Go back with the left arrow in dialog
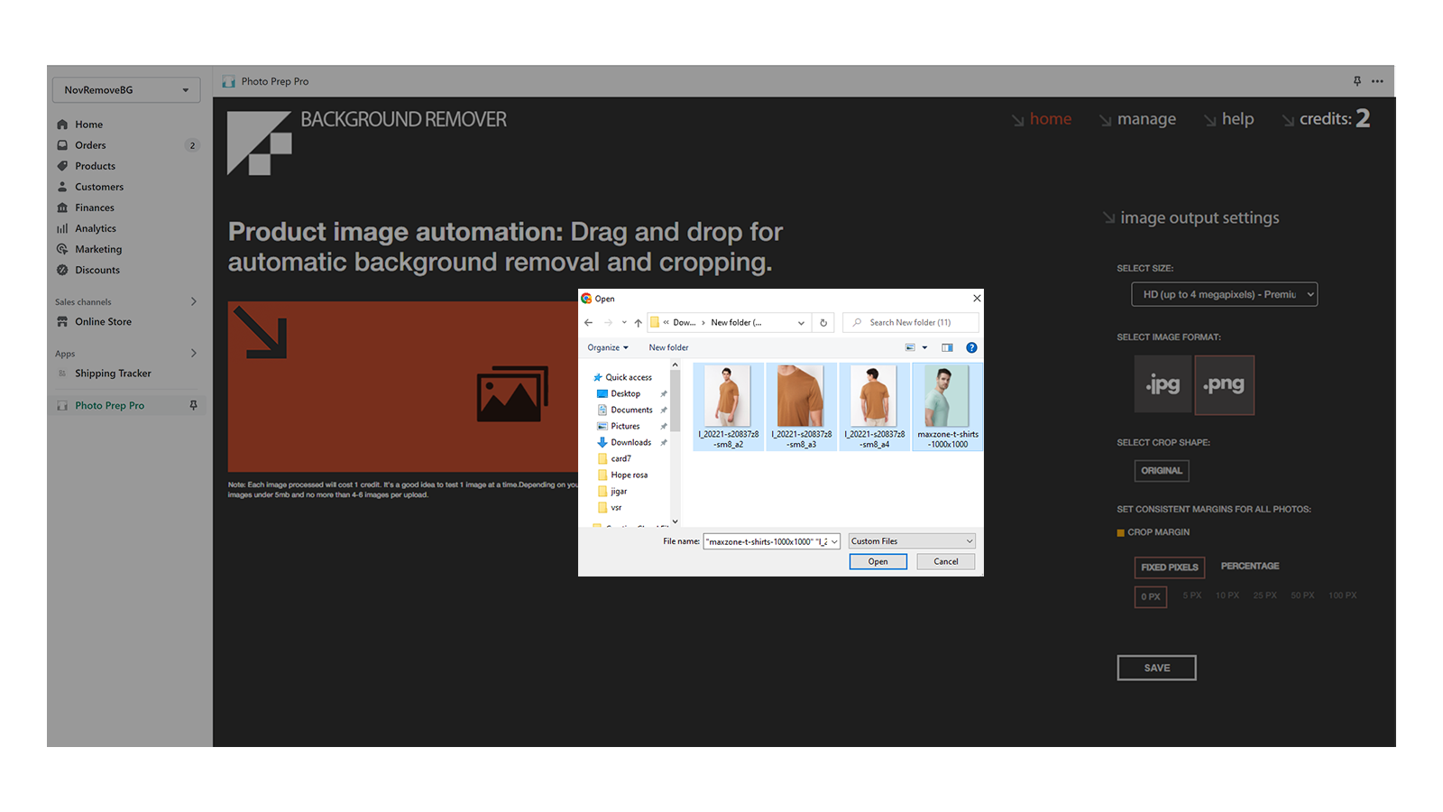1443x812 pixels. [x=588, y=323]
